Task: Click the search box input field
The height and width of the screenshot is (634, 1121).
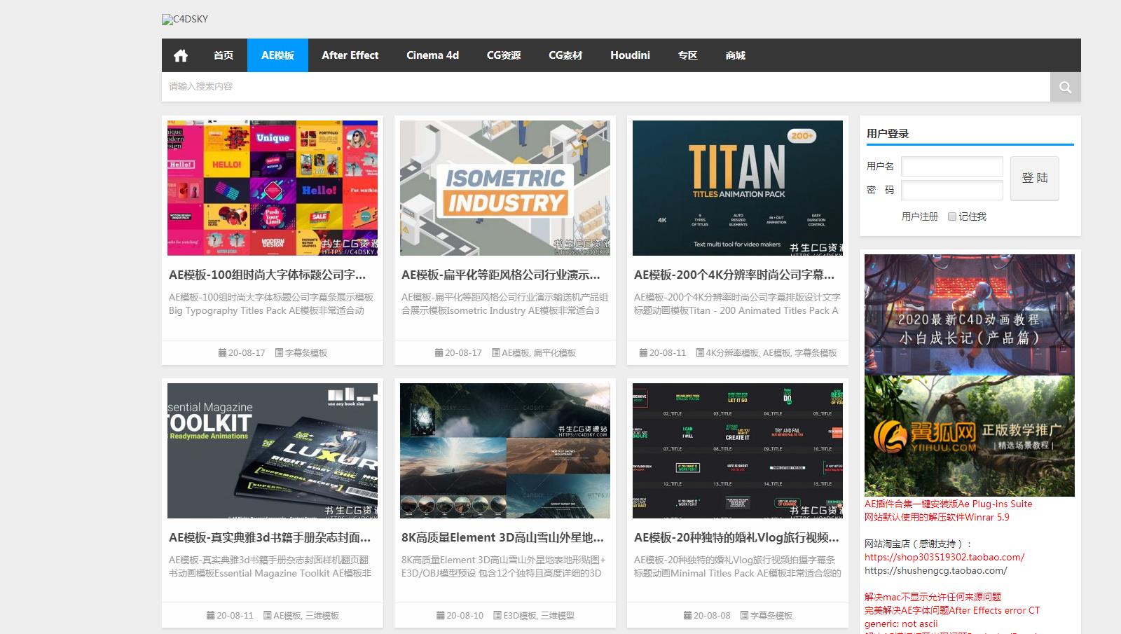Action: point(605,87)
